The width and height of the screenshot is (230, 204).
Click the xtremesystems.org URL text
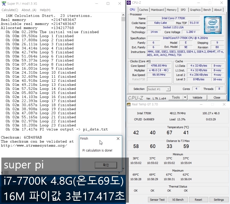click(34, 146)
